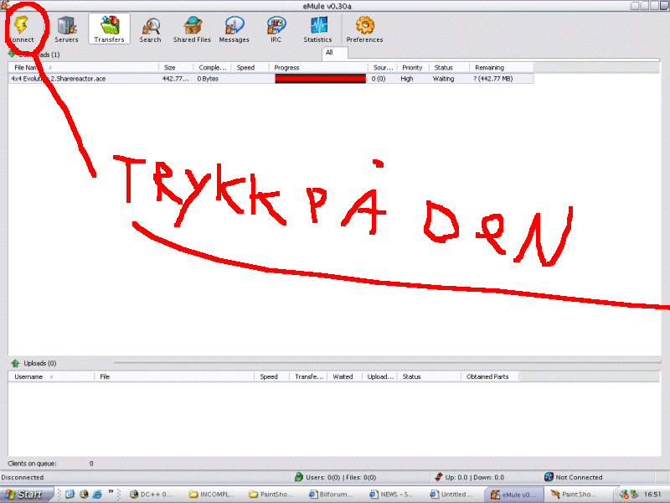
Task: Open the Messages window
Action: point(234,29)
